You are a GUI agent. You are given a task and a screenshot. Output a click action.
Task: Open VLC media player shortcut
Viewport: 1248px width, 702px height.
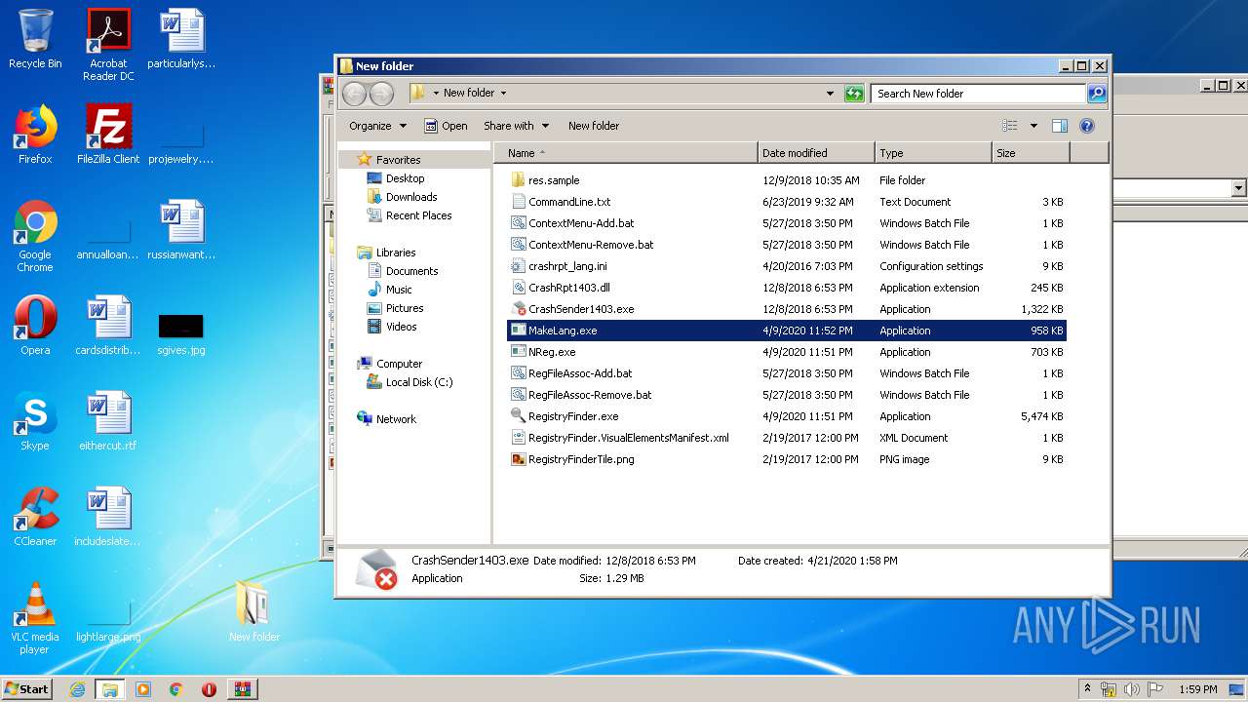click(35, 618)
